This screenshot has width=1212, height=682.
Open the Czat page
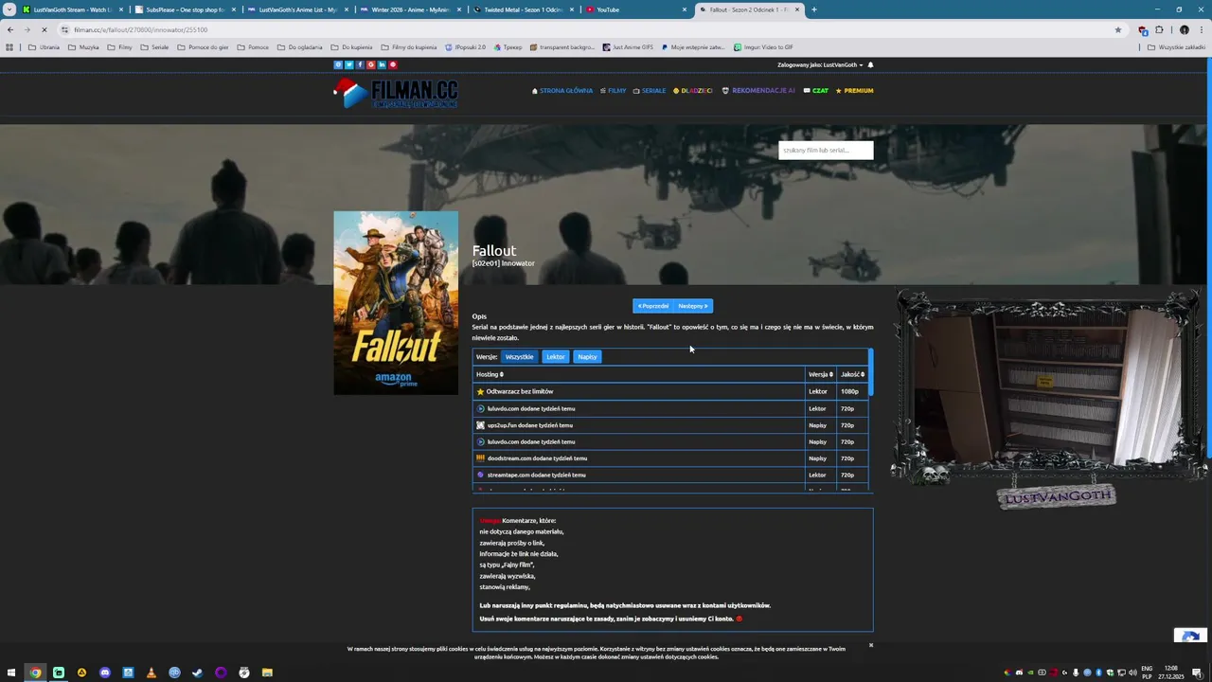(816, 91)
